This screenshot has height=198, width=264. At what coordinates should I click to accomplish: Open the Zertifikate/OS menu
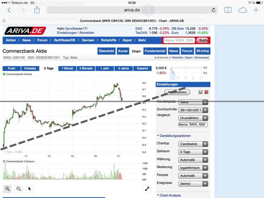pos(64,40)
